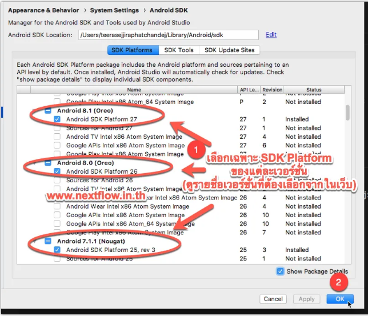Select Android TV Intel x86 Atom API 27 text
The width and height of the screenshot is (368, 316).
click(124, 137)
